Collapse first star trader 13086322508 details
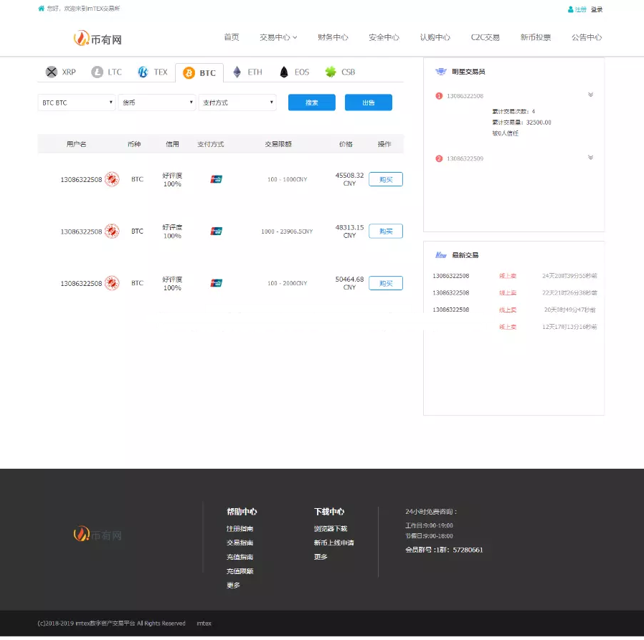This screenshot has height=640, width=644. (590, 95)
